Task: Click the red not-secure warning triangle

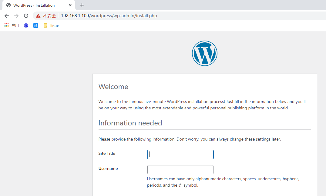Action: tap(38, 16)
